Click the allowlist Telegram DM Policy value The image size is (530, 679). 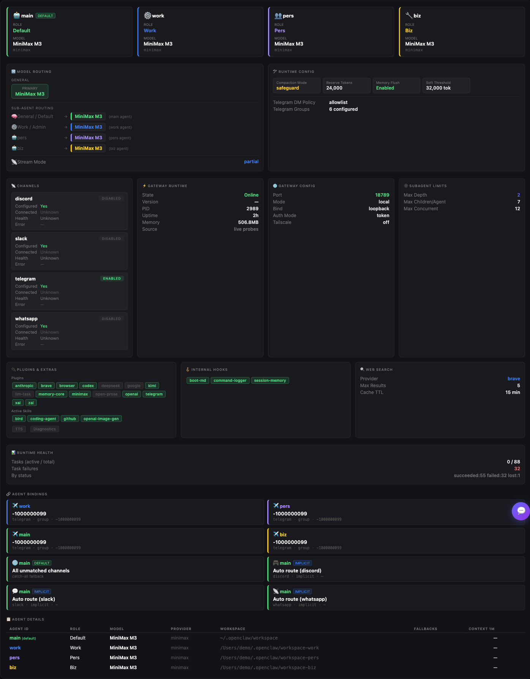tap(338, 102)
